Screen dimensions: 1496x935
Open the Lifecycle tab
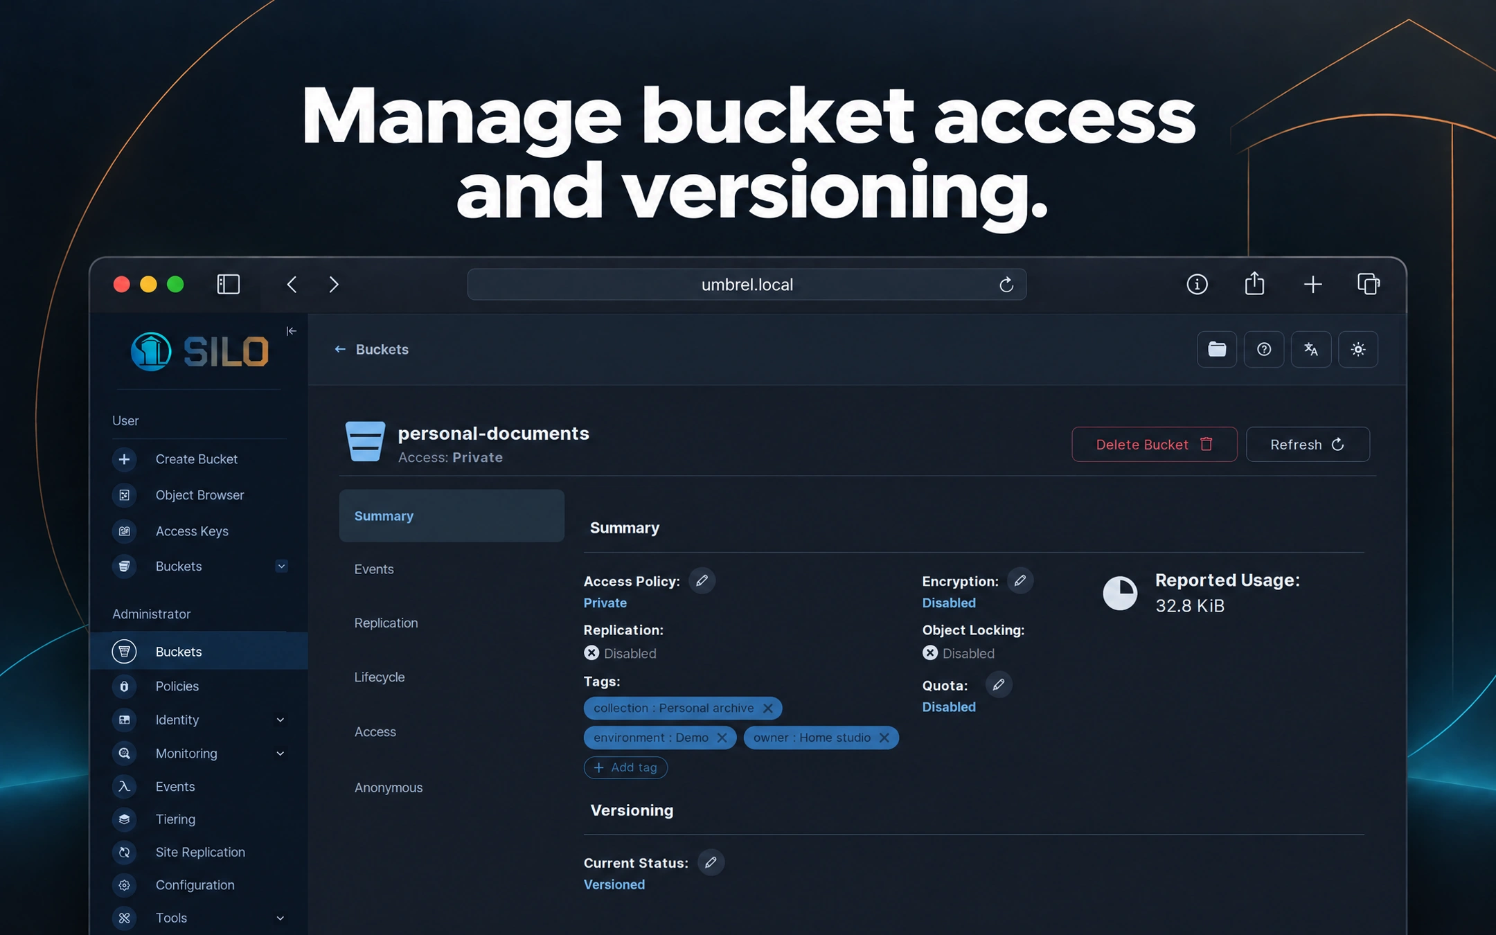pos(380,677)
